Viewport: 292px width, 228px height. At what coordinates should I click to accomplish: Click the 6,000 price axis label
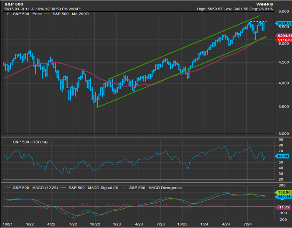click(x=284, y=12)
